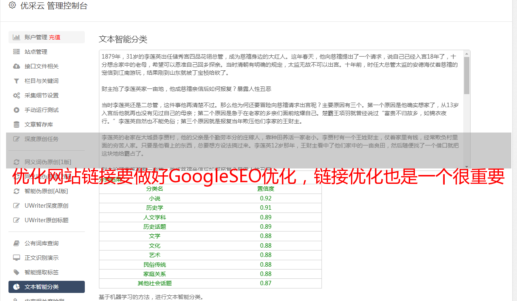Click the play circle icon for 手动运行测试
This screenshot has height=301, width=517.
pyautogui.click(x=17, y=110)
